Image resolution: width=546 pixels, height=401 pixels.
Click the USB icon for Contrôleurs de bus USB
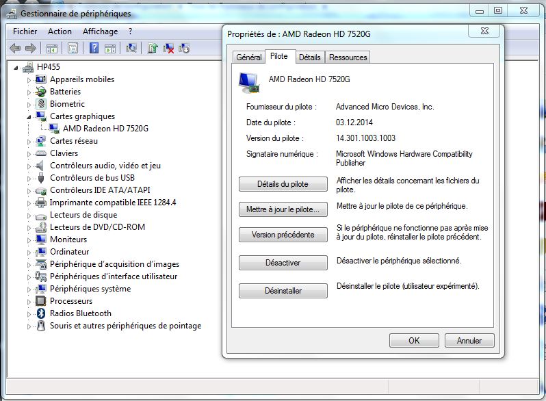click(41, 178)
